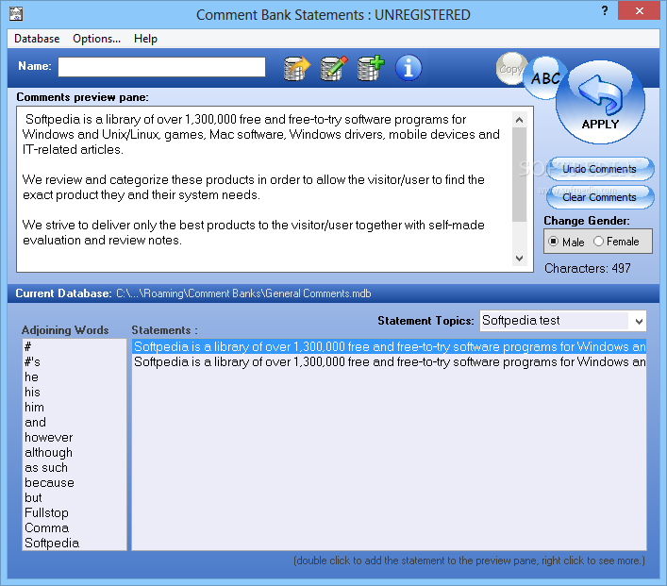Viewport: 667px width, 586px height.
Task: Click the round Copy button
Action: pyautogui.click(x=510, y=69)
